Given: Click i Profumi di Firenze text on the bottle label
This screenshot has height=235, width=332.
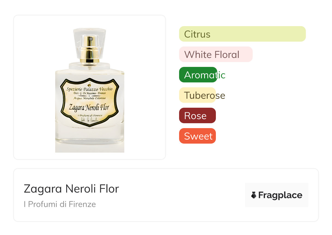Looking at the screenshot, I should tap(90, 116).
